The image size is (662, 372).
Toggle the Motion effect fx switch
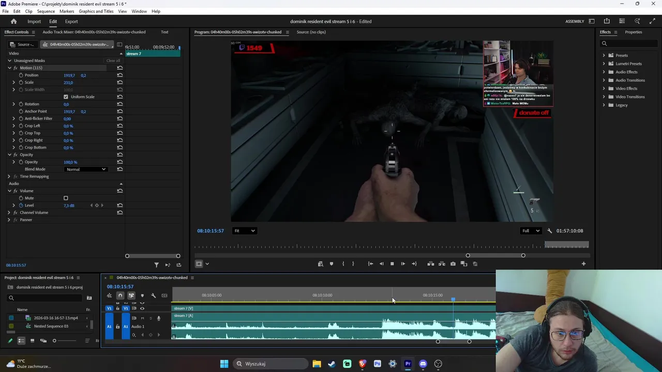16,68
